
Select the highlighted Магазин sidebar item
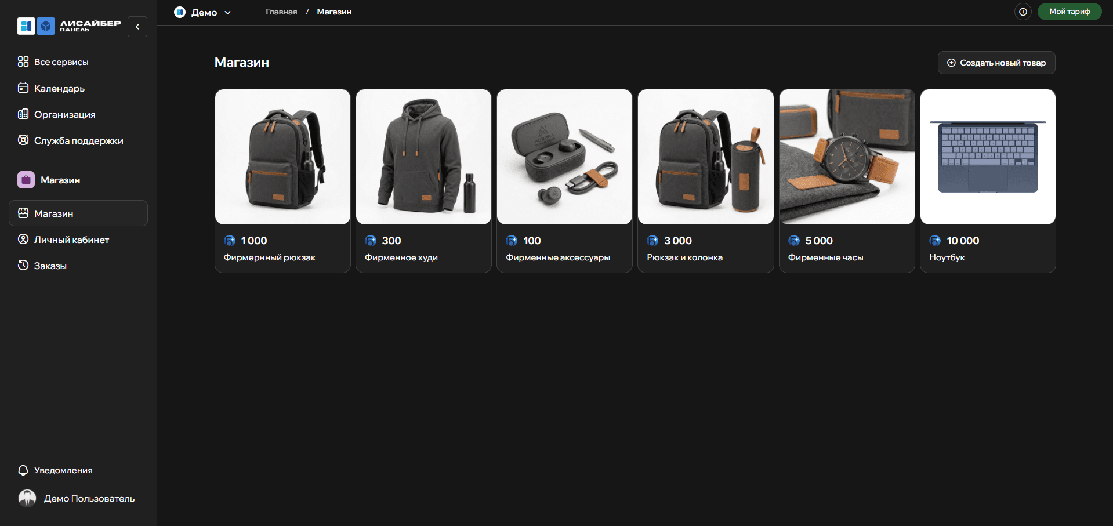click(78, 213)
